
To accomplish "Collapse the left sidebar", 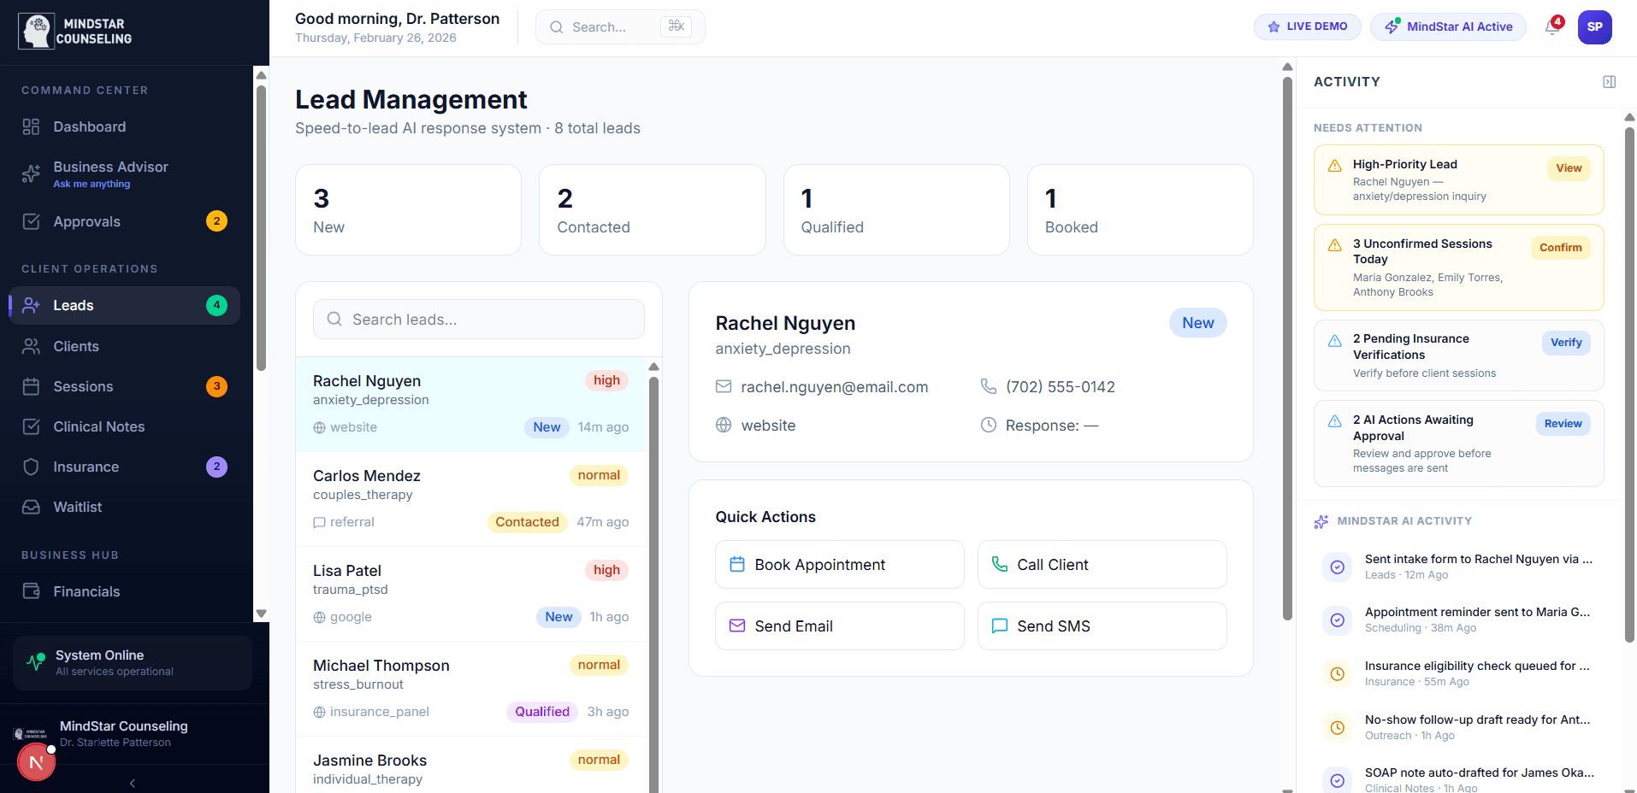I will pyautogui.click(x=132, y=783).
